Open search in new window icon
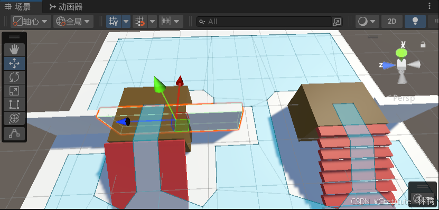 tap(337, 22)
